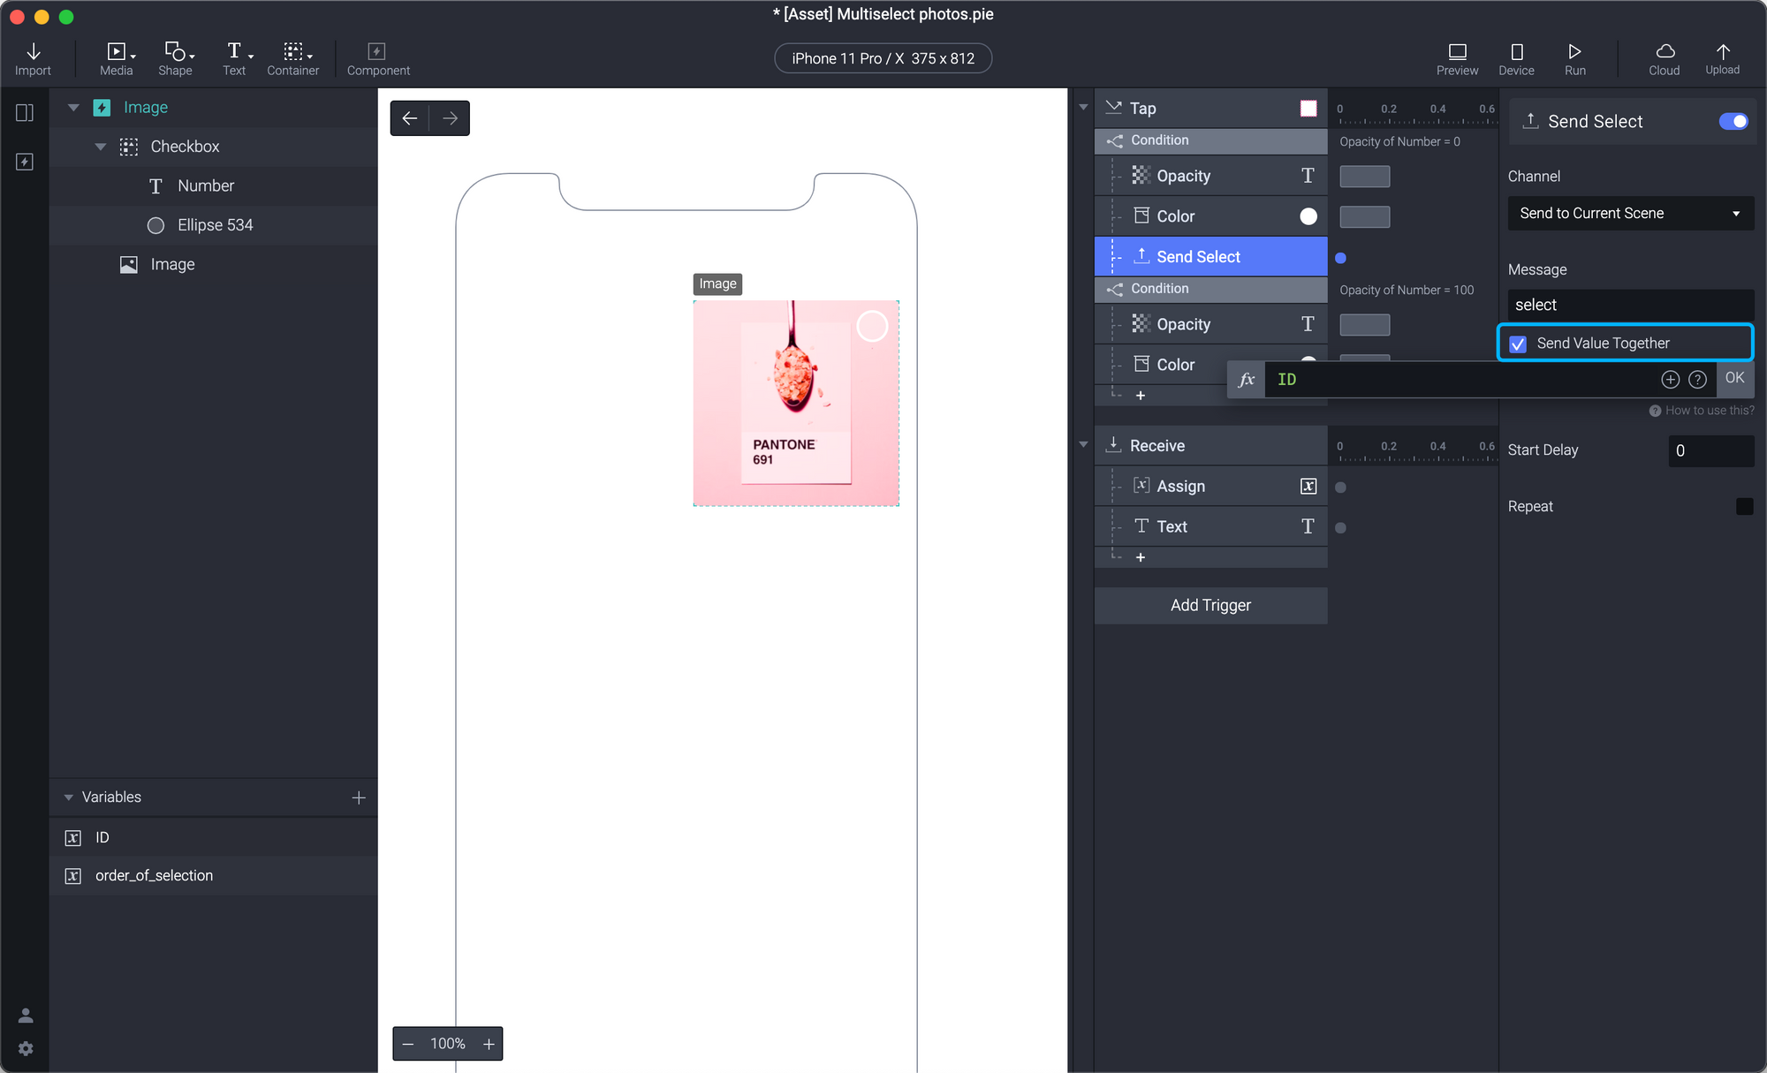Click the zoom in plus icon
This screenshot has width=1767, height=1073.
[489, 1044]
